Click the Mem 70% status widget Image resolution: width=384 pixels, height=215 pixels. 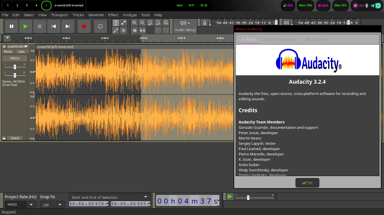click(306, 5)
